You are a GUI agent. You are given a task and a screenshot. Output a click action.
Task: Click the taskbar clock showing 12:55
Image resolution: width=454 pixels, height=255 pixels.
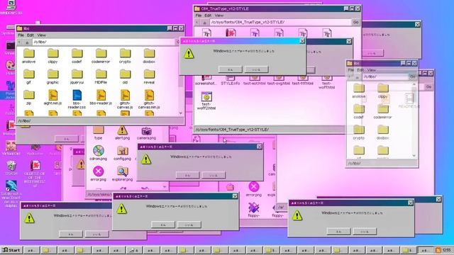tap(446, 250)
